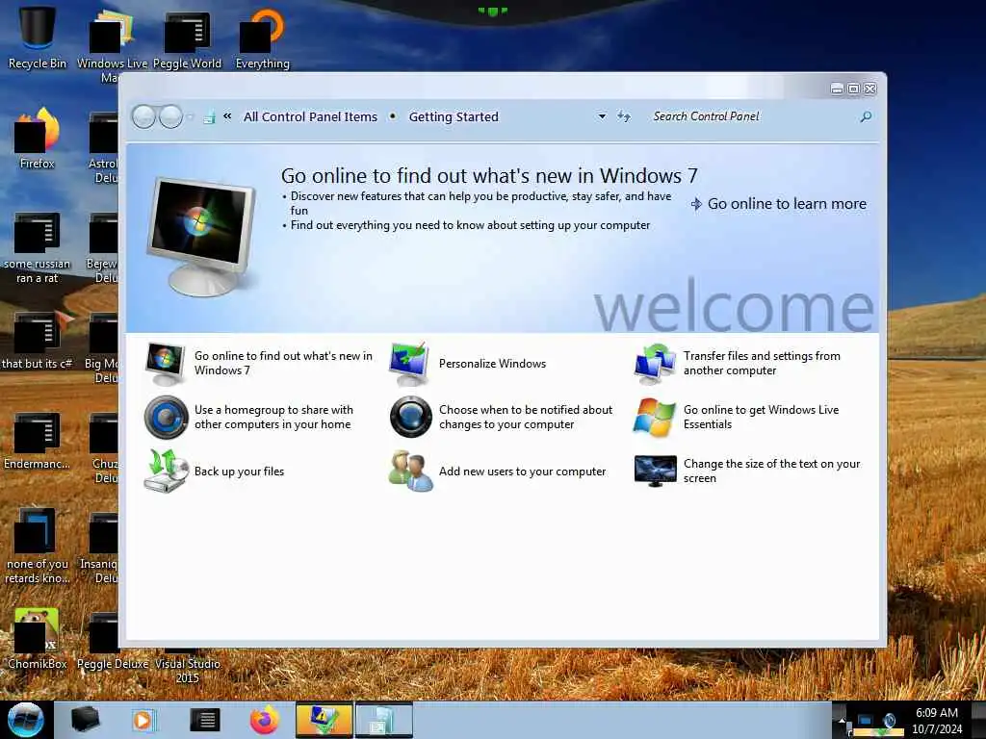Screen dimensions: 986x739
Task: Click 'Personalize Windows' text label
Action: tap(492, 364)
